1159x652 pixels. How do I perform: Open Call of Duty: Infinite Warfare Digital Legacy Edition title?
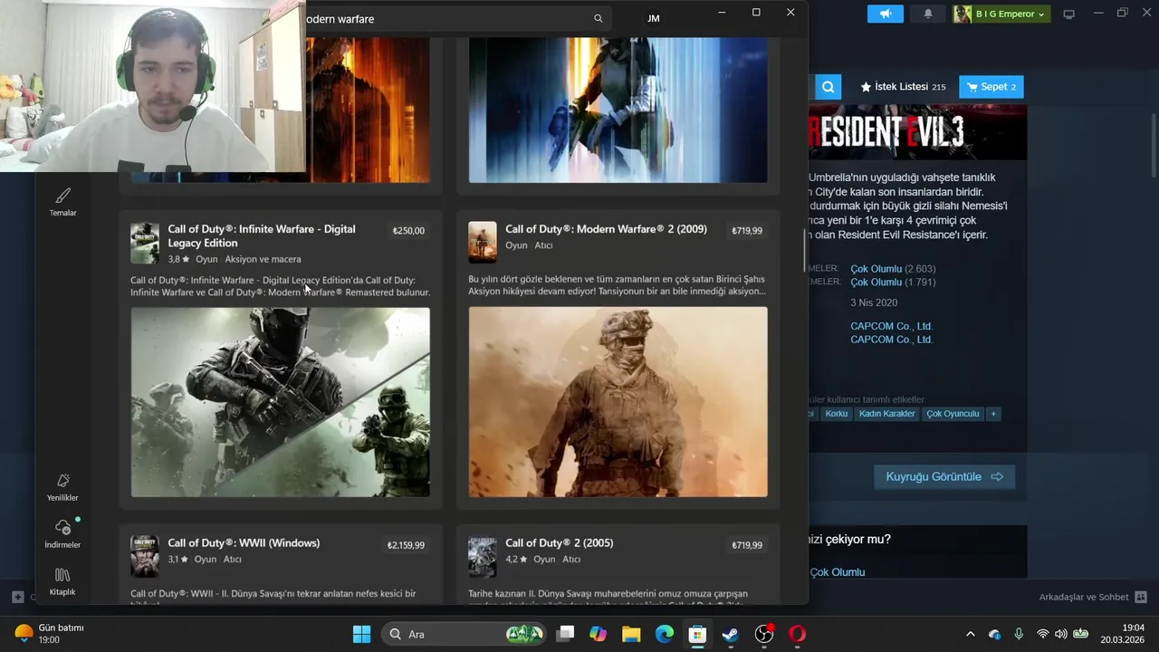point(262,235)
